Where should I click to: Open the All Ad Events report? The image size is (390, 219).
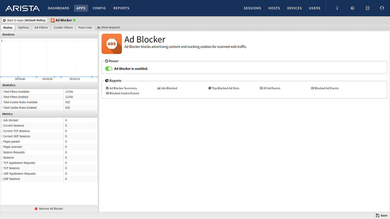click(x=270, y=88)
